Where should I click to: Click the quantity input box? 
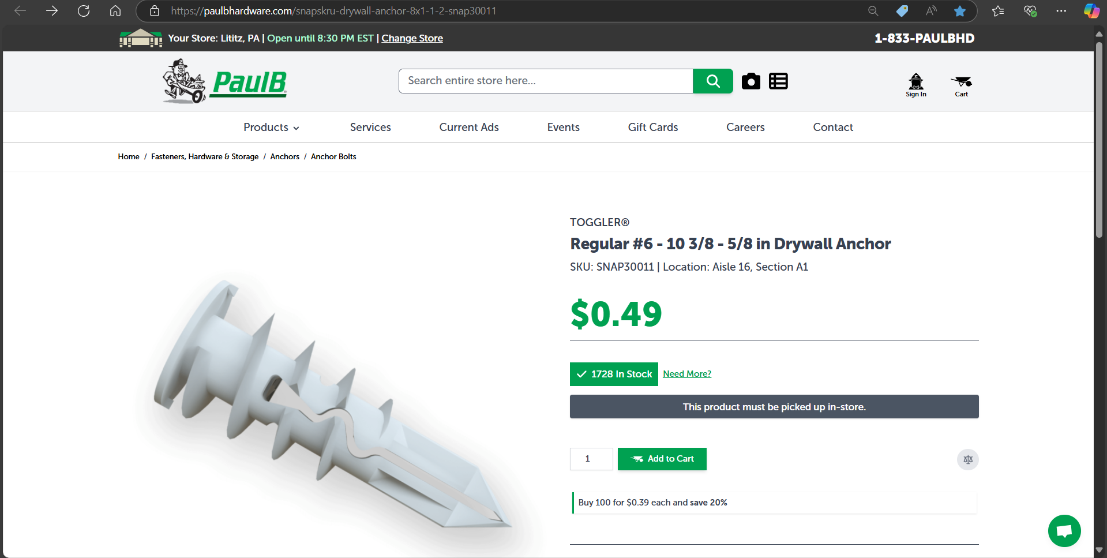[591, 459]
